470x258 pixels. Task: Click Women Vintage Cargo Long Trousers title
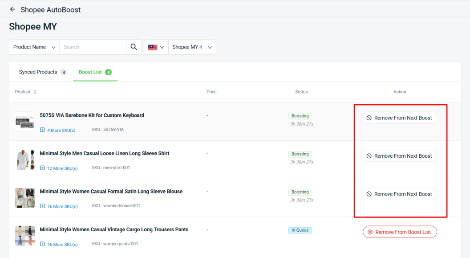click(x=114, y=229)
